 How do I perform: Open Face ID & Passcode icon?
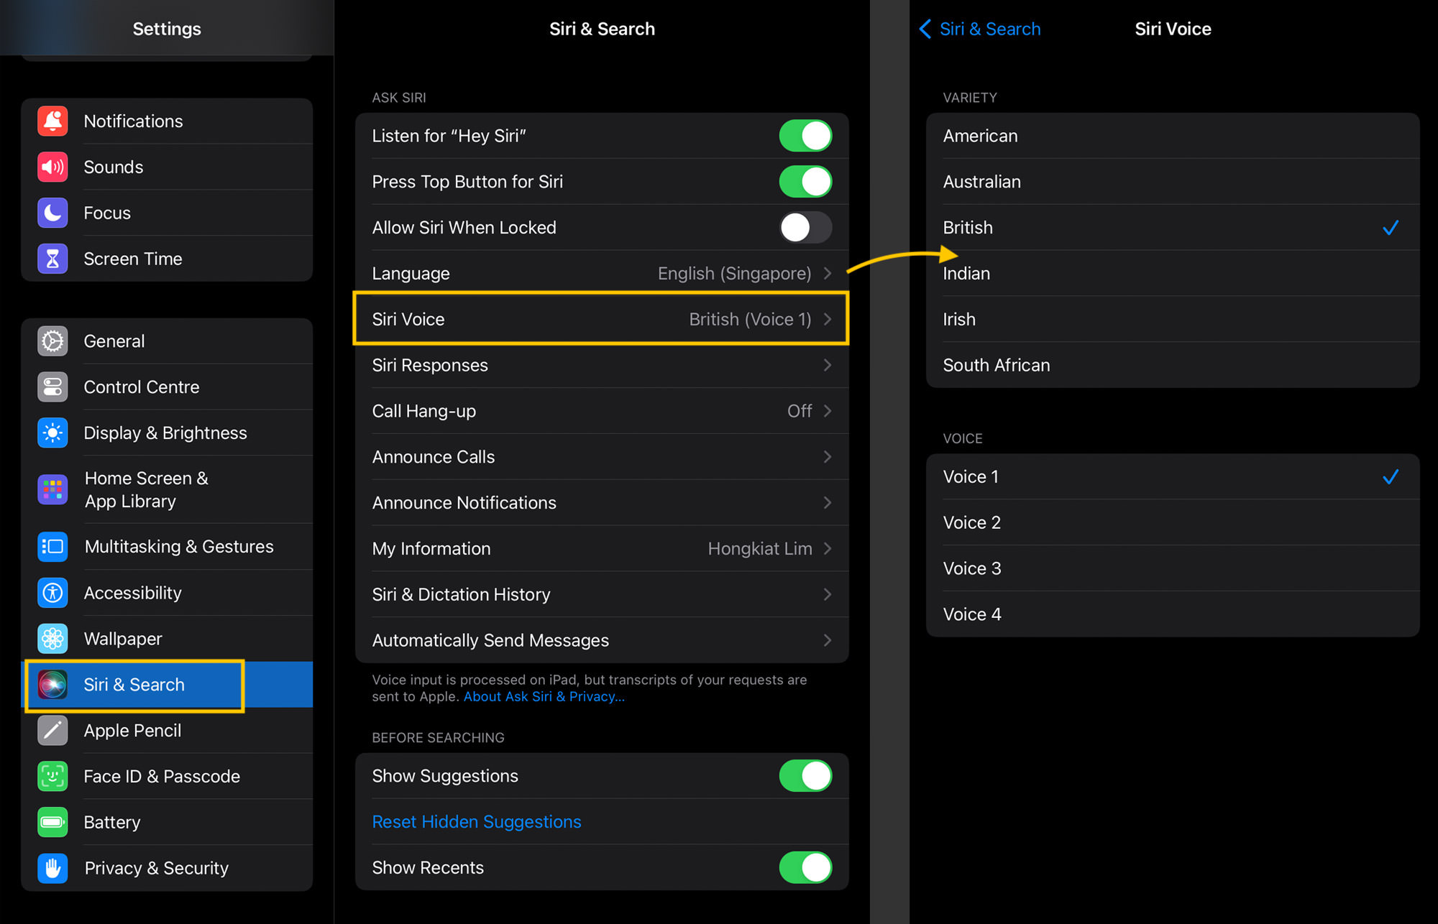52,776
